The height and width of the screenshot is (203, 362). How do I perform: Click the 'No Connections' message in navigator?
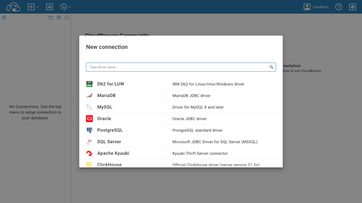pos(35,112)
